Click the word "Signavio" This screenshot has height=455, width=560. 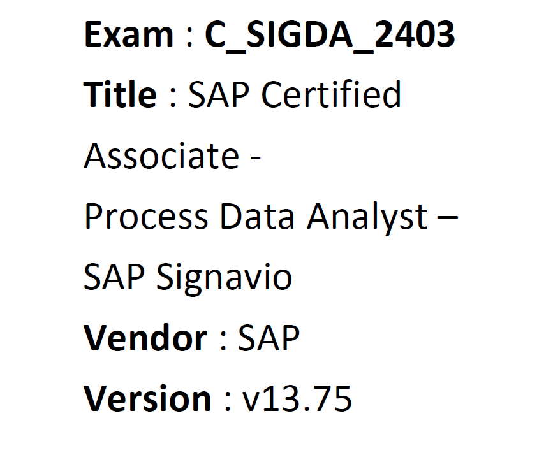pos(225,279)
